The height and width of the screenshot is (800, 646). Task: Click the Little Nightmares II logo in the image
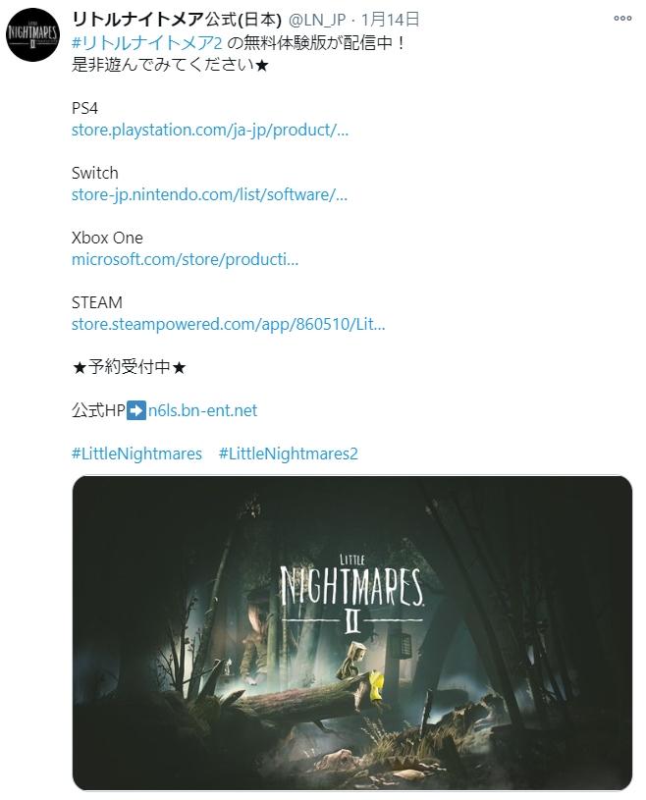coord(351,593)
